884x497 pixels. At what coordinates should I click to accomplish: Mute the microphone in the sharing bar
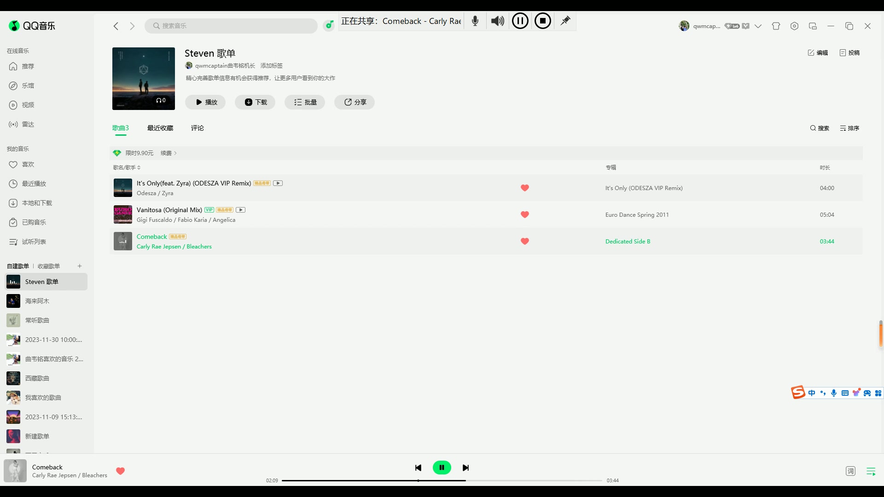coord(475,21)
